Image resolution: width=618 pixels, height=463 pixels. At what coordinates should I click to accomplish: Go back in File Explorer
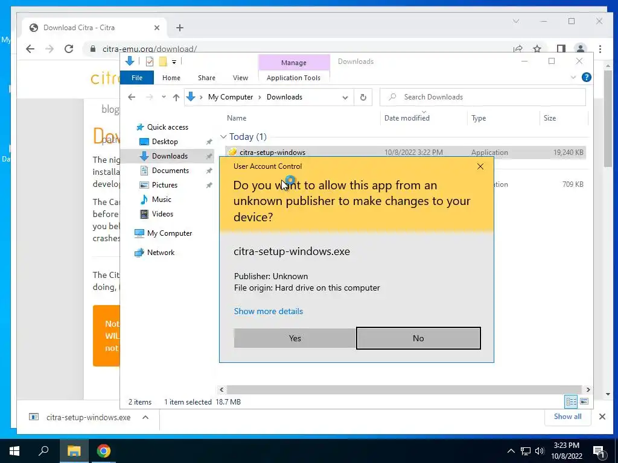[132, 97]
